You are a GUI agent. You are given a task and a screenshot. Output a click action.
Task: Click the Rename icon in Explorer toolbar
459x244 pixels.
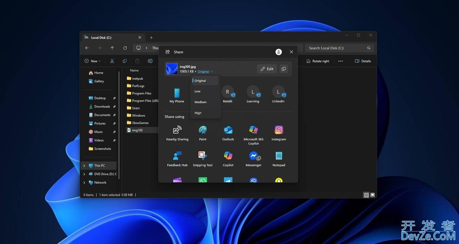[x=150, y=61]
